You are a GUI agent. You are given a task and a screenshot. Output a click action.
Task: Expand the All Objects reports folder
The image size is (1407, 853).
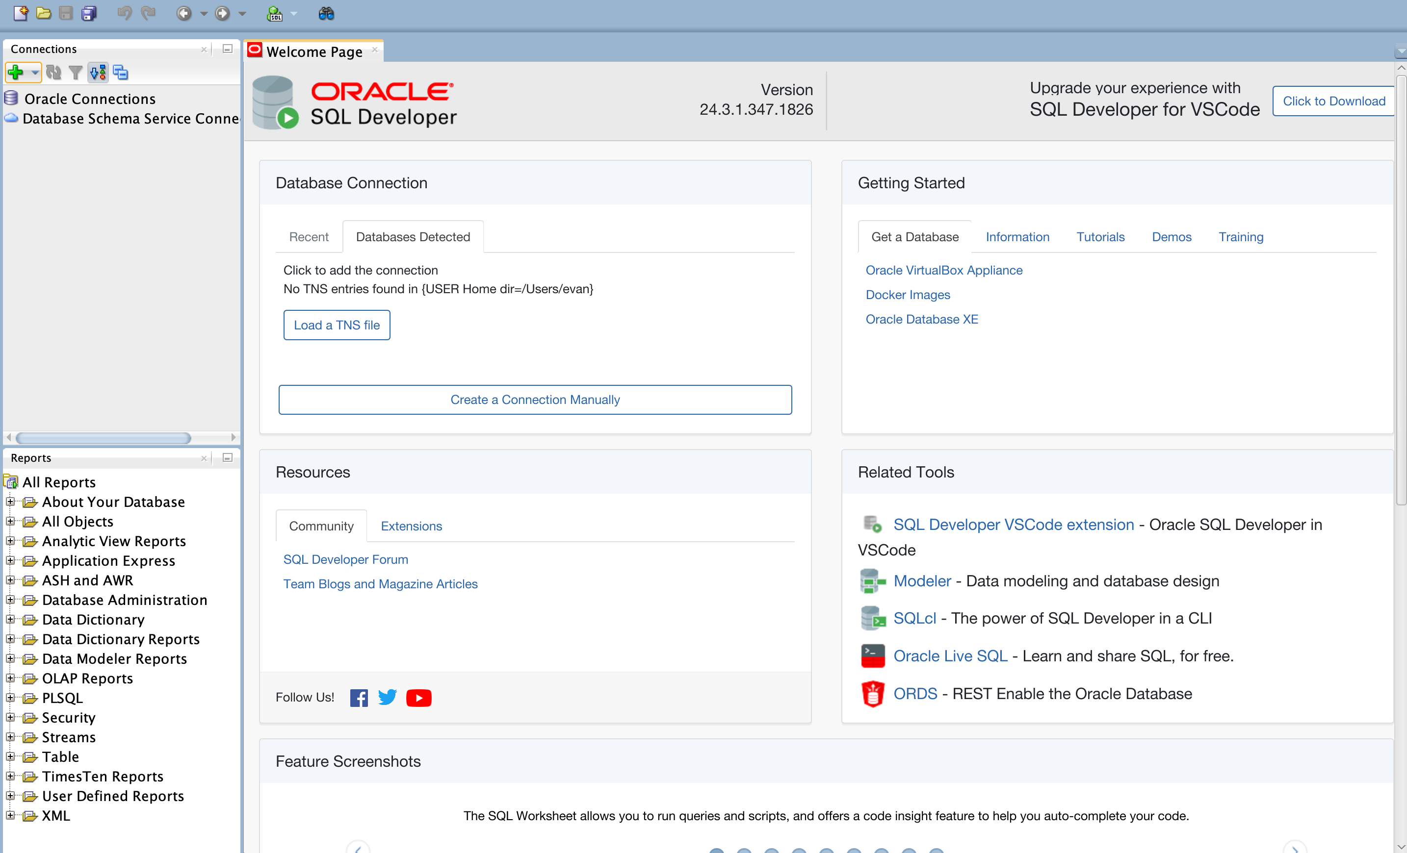click(10, 522)
